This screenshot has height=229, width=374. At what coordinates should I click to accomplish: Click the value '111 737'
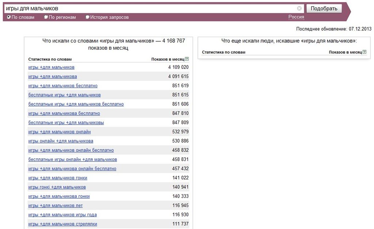pos(180,224)
